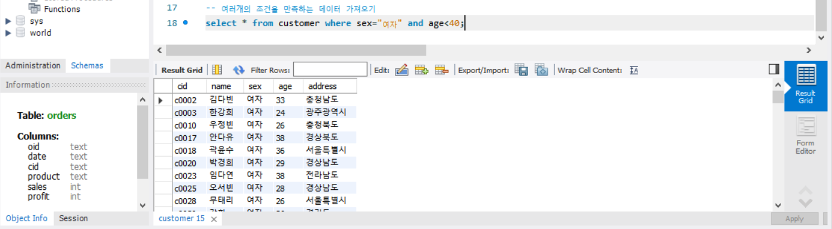This screenshot has height=229, width=832.
Task: Click the row selector arrow for c0002
Action: [161, 100]
